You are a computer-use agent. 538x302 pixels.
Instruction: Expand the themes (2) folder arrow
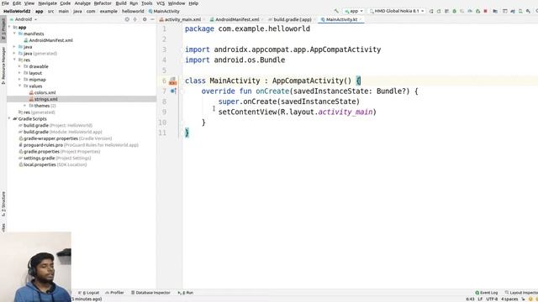[x=24, y=106]
